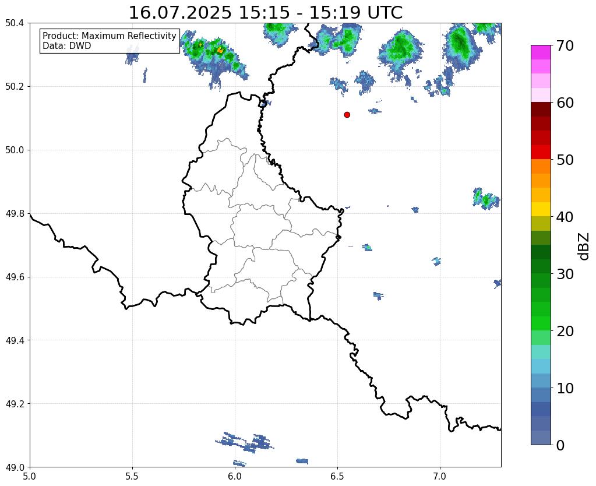Click the colorbar tick label "60"
The image size is (596, 486).
(x=565, y=103)
